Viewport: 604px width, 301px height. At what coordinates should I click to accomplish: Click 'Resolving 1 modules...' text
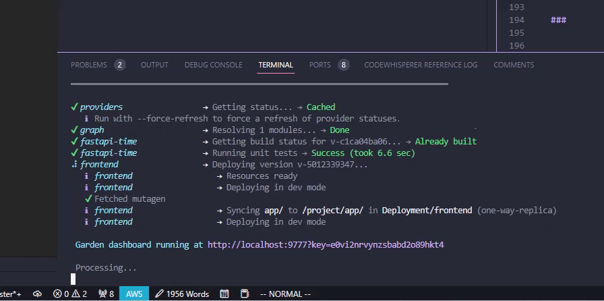(264, 130)
